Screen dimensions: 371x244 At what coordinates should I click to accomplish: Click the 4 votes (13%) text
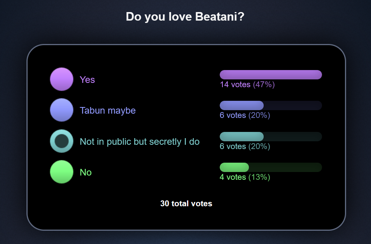pos(245,177)
